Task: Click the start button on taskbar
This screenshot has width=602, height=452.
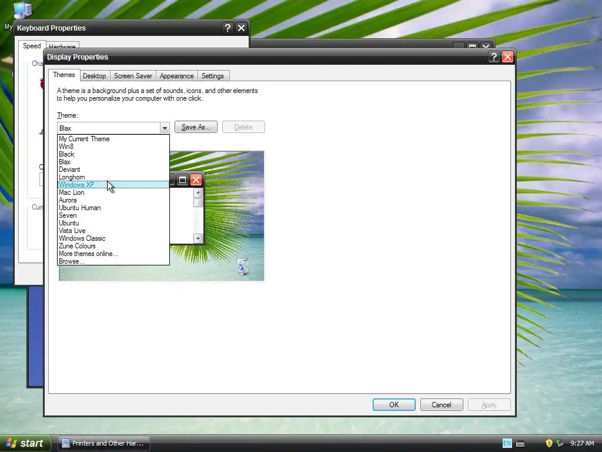Action: pyautogui.click(x=26, y=443)
